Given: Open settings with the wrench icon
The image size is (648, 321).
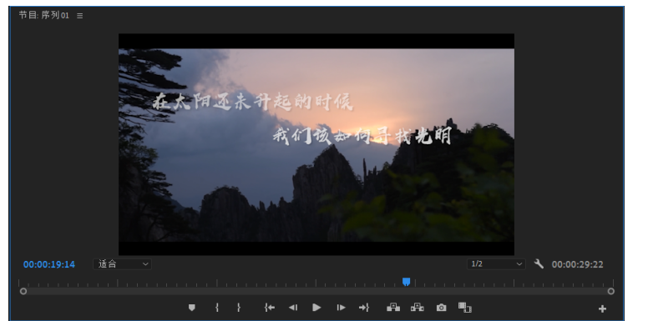Looking at the screenshot, I should pyautogui.click(x=539, y=264).
